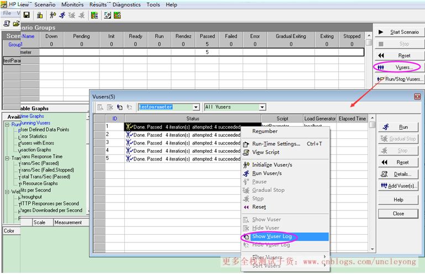Click the passed status icon for Vuser 5
425x274 pixels.
pos(129,159)
